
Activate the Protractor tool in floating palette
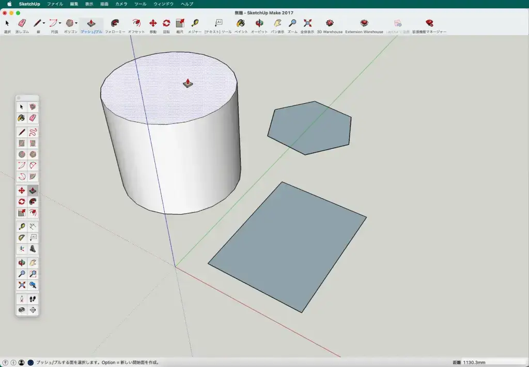click(x=22, y=237)
